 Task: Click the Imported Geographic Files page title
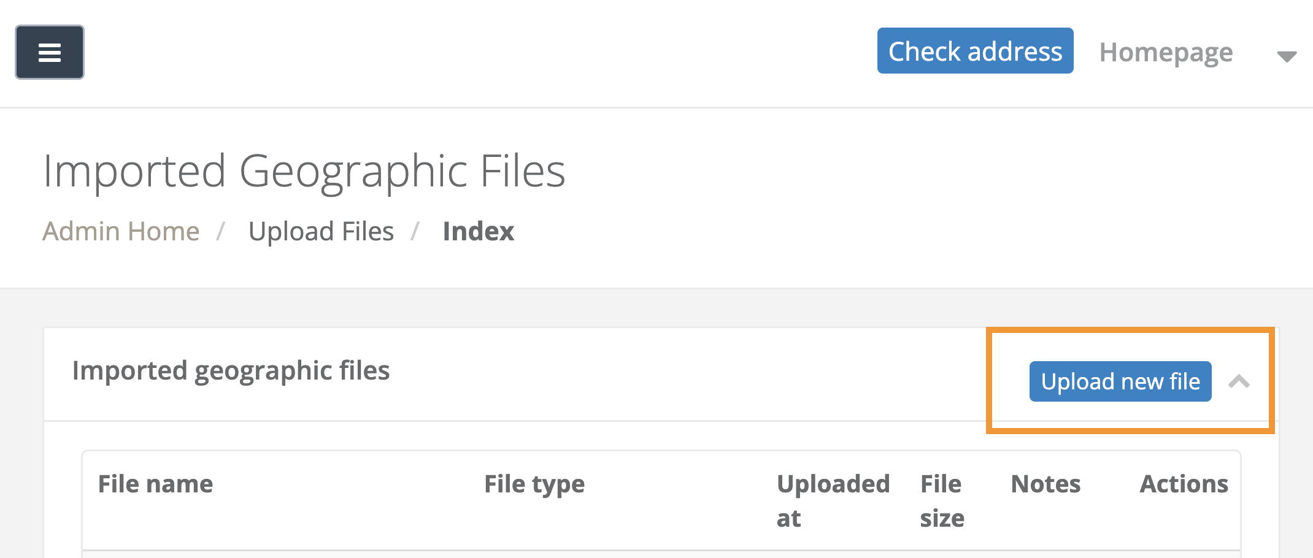click(304, 171)
